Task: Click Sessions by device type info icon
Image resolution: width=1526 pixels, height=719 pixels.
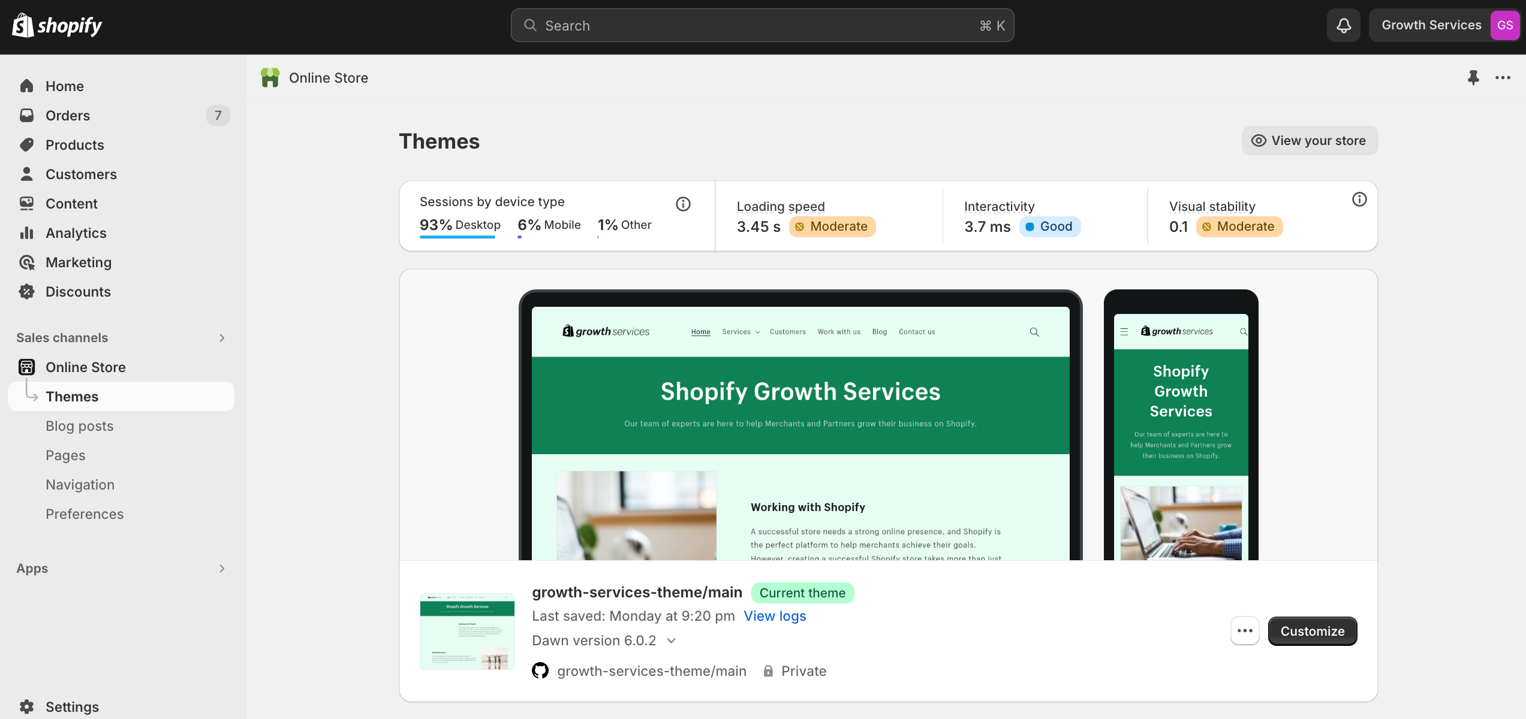Action: (683, 204)
